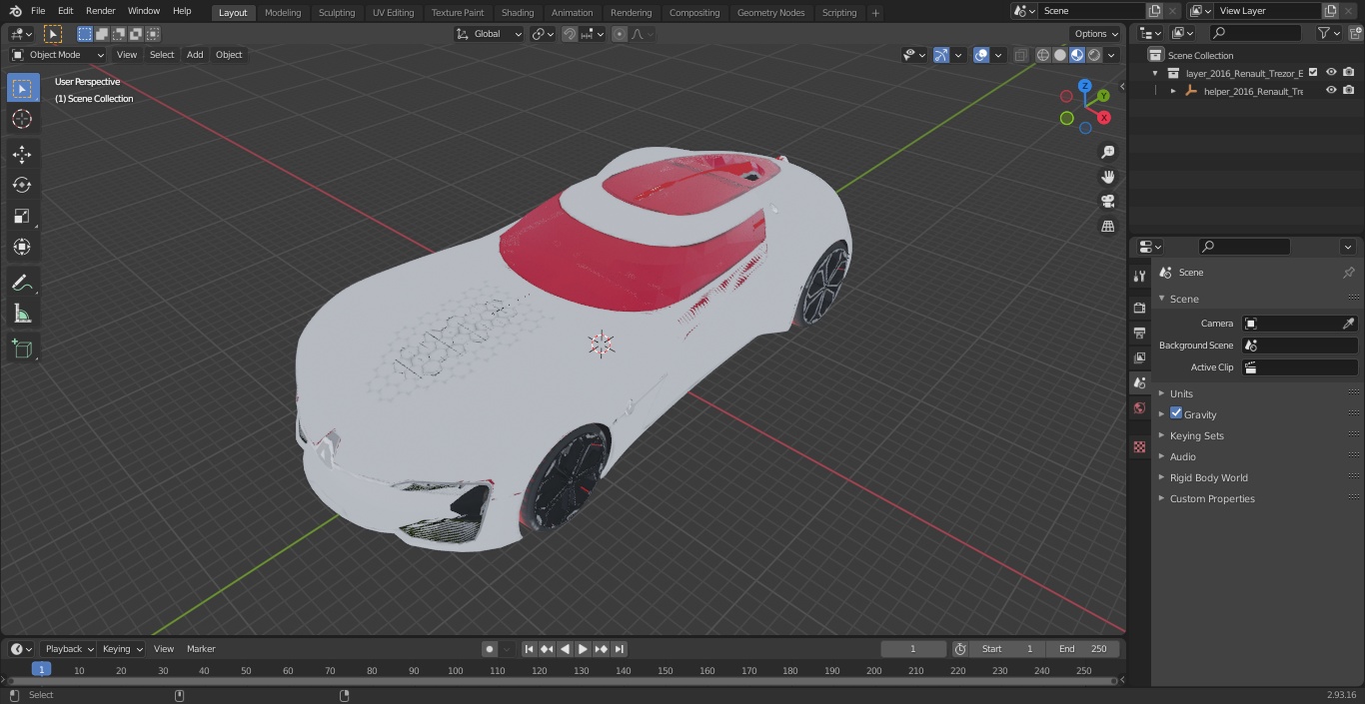Viewport: 1365px width, 704px height.
Task: Open the Texture properties tab
Action: click(x=1139, y=446)
